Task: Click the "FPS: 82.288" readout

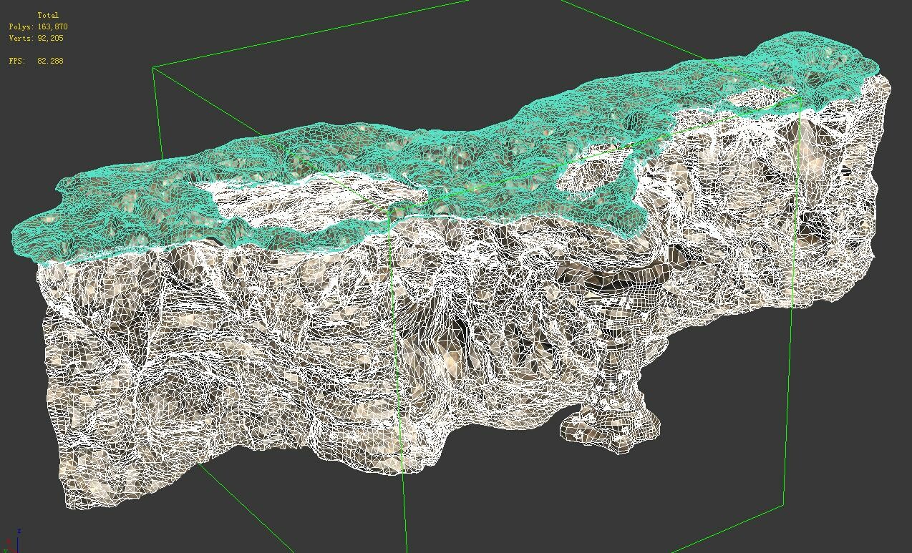Action: pyautogui.click(x=36, y=61)
